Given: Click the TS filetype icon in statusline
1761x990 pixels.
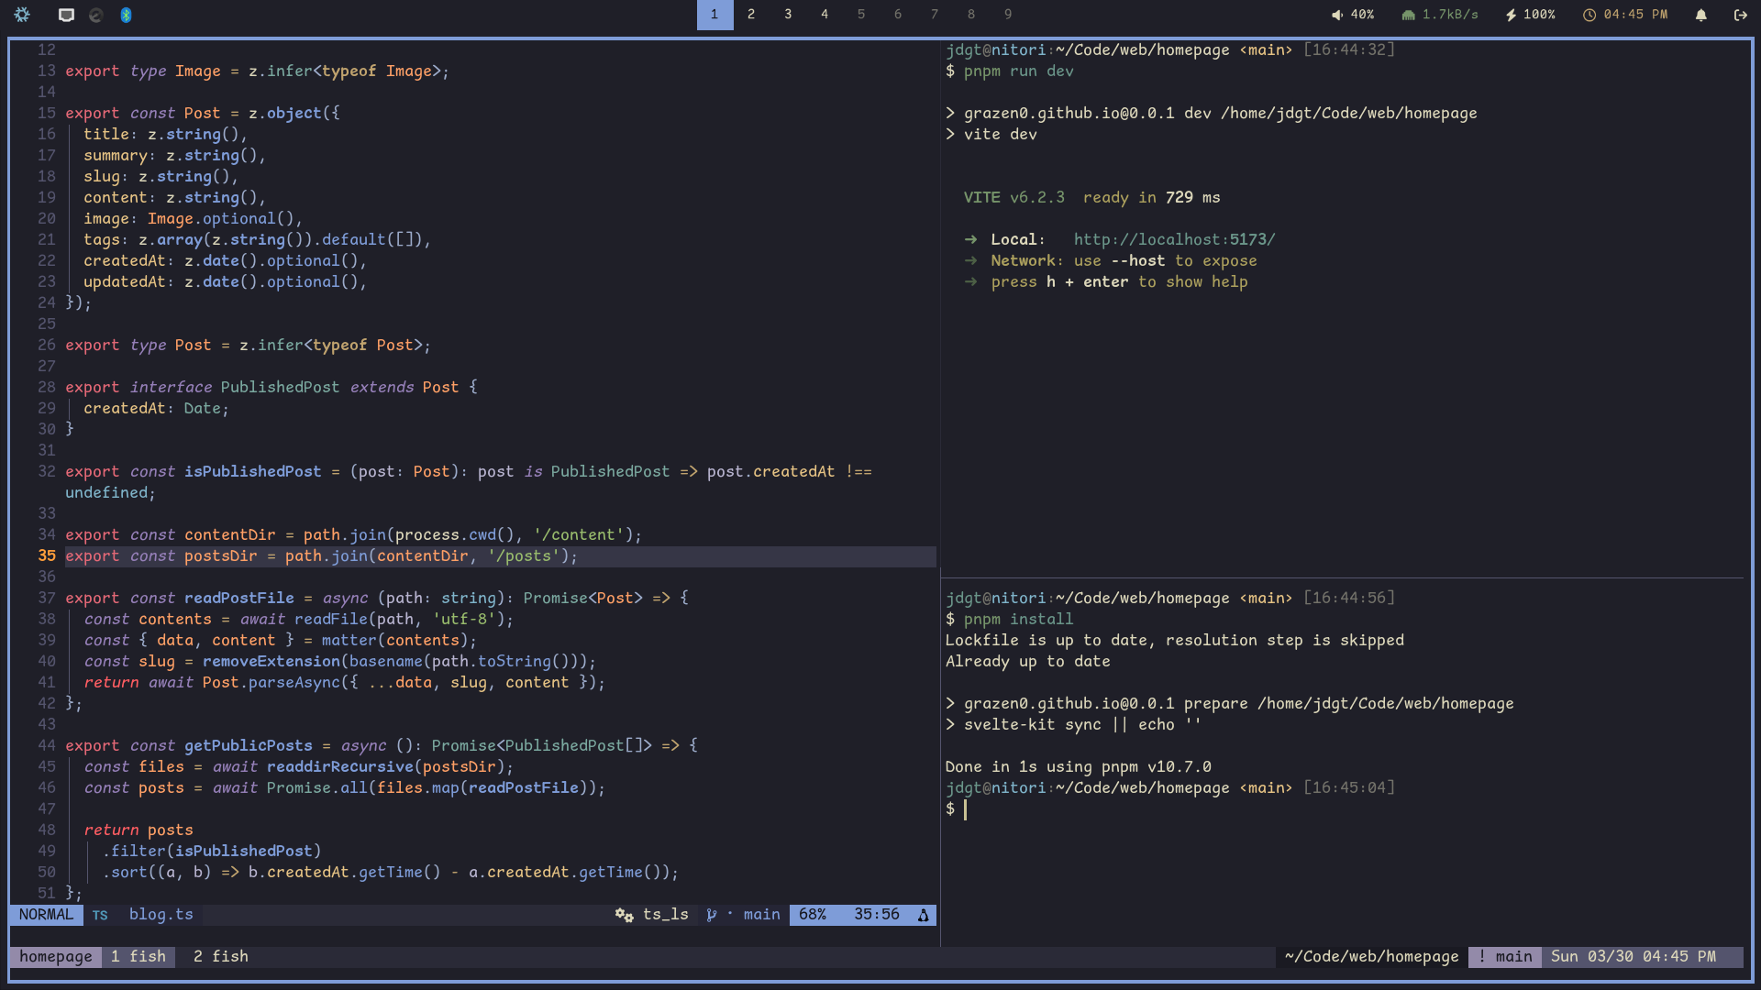Looking at the screenshot, I should point(100,915).
